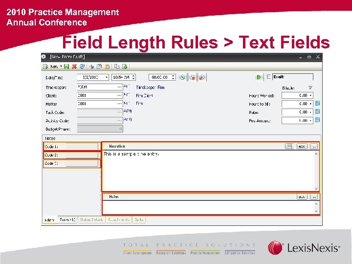Open the date picker dropdown

click(x=107, y=77)
